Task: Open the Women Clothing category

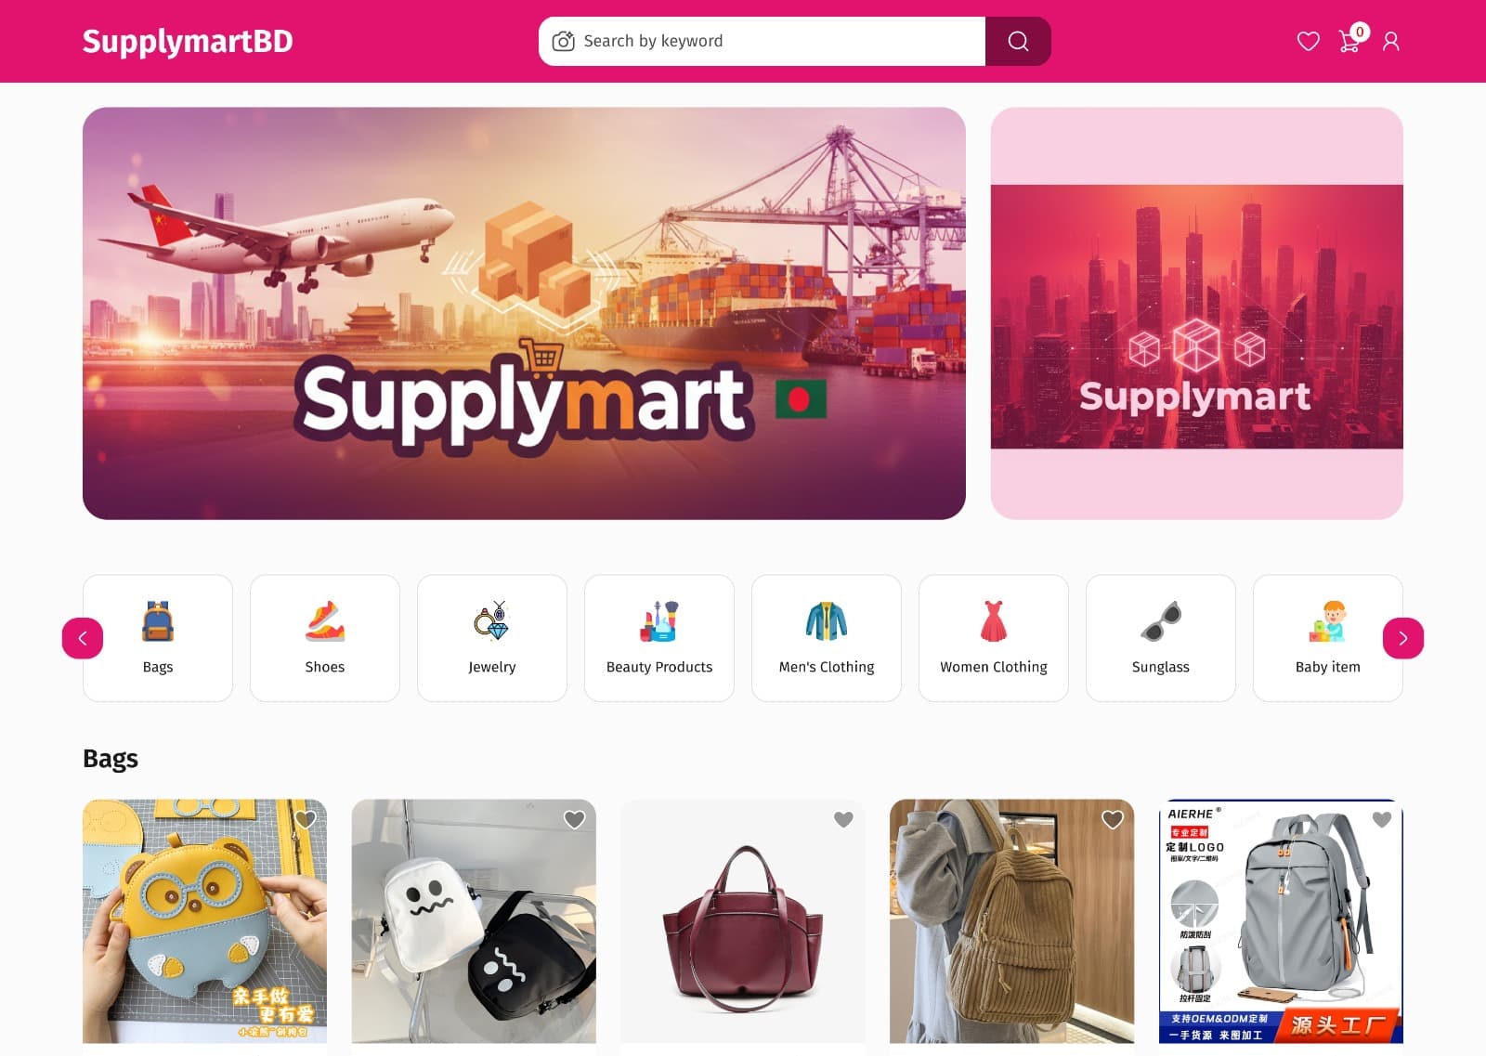Action: [x=994, y=638]
